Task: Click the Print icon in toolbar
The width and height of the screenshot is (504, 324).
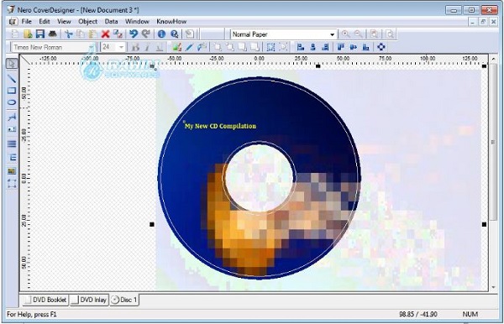Action: pyautogui.click(x=52, y=34)
